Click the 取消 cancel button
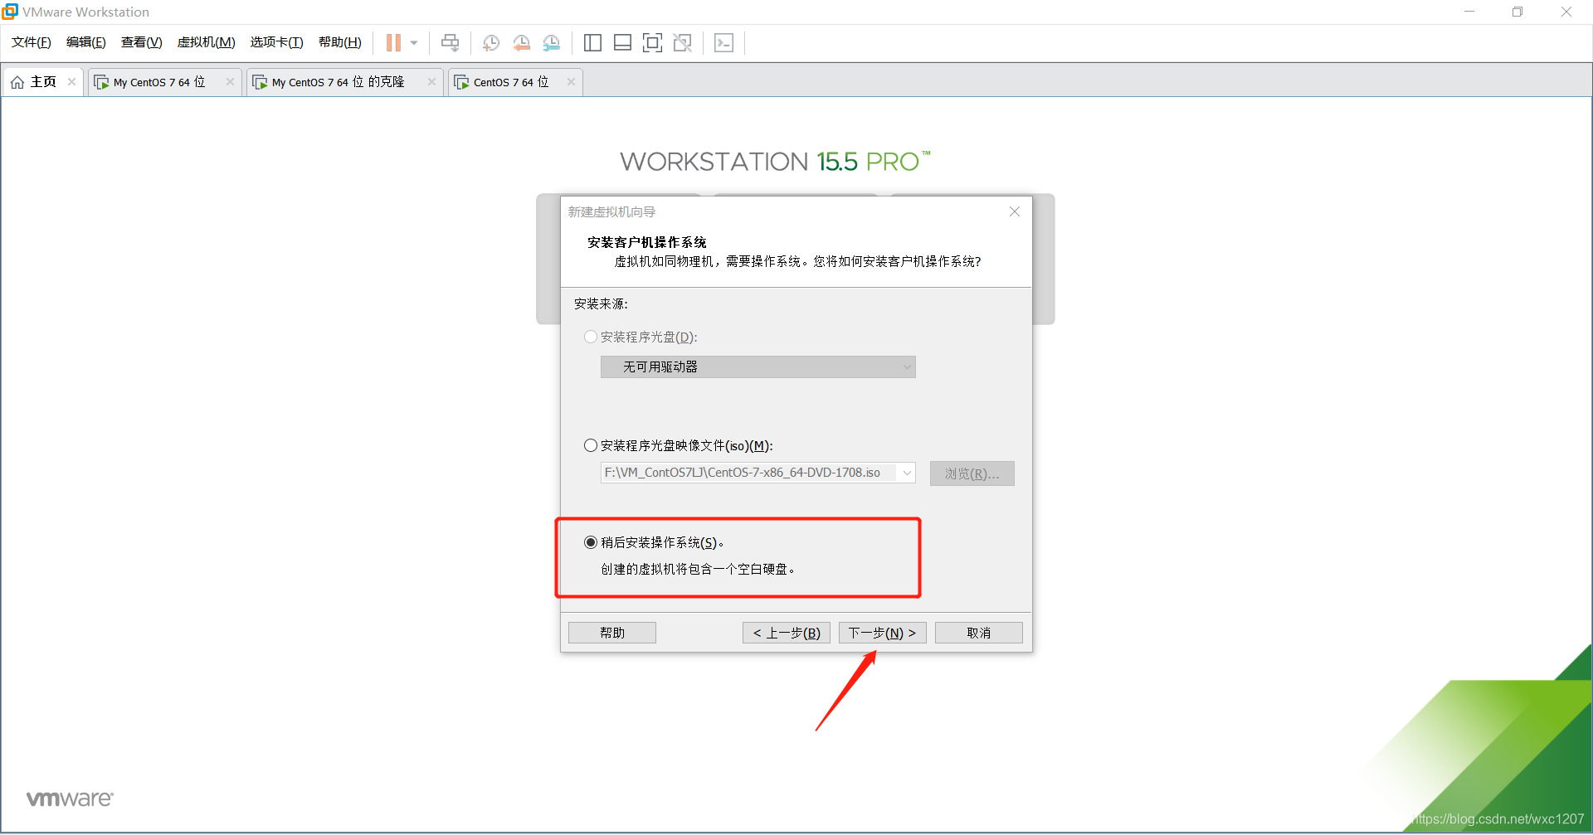The image size is (1593, 835). [979, 633]
